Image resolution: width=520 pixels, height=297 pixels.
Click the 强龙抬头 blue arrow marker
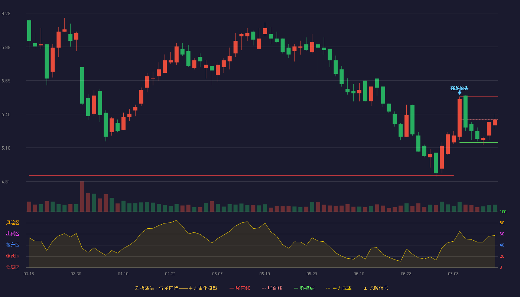[459, 92]
